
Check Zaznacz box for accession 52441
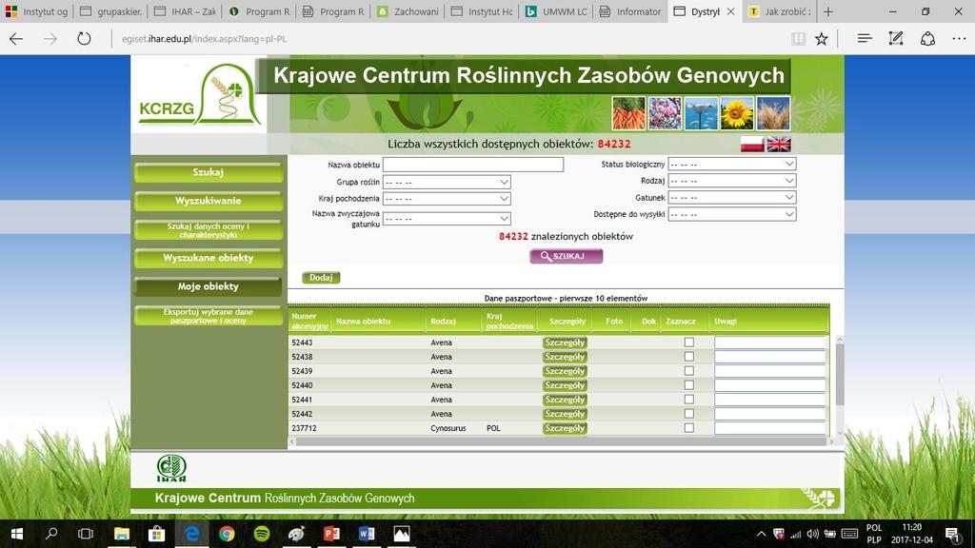689,400
